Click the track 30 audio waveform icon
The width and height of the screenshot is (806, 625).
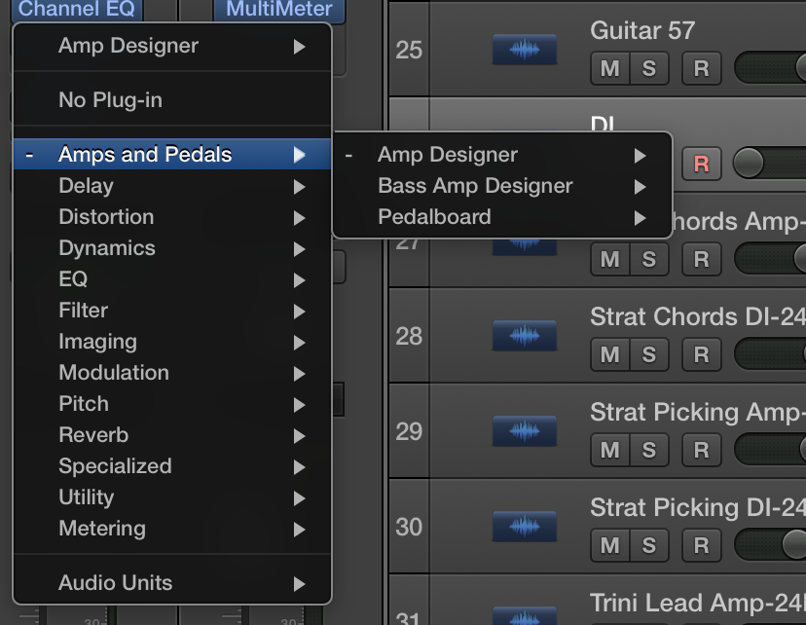click(x=525, y=527)
